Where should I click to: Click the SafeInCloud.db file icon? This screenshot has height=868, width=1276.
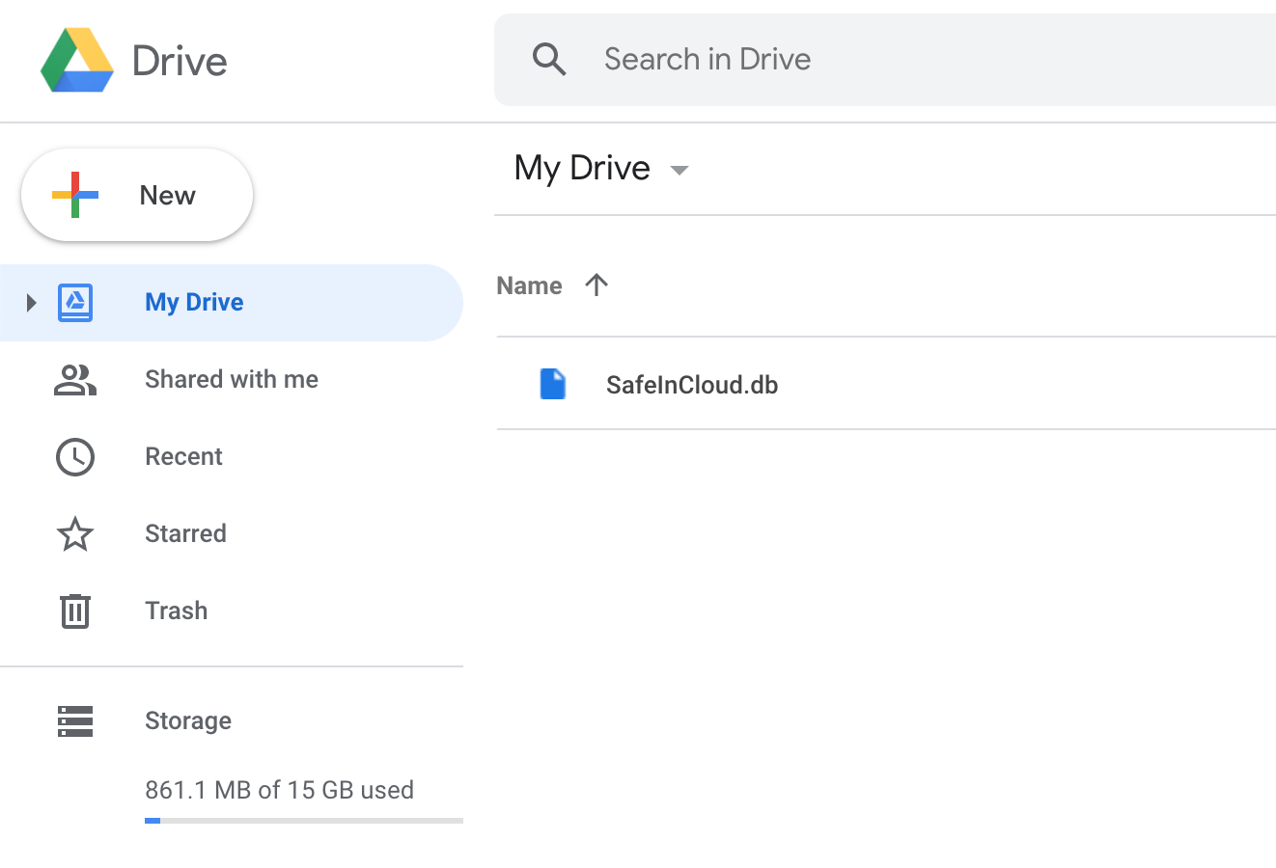tap(553, 384)
